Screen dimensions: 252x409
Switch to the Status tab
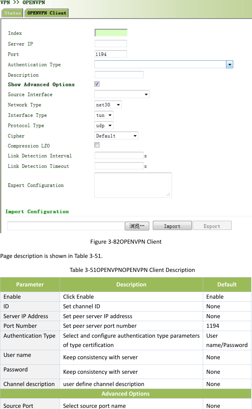pyautogui.click(x=12, y=13)
